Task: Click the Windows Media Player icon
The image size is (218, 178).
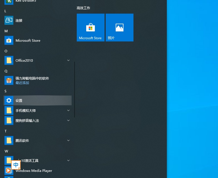Action: click(9, 170)
